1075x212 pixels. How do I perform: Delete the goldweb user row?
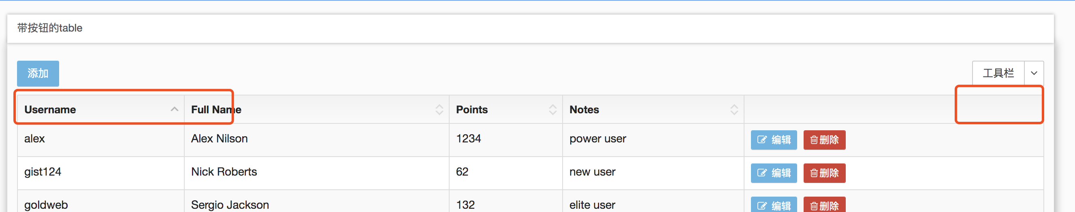(824, 205)
